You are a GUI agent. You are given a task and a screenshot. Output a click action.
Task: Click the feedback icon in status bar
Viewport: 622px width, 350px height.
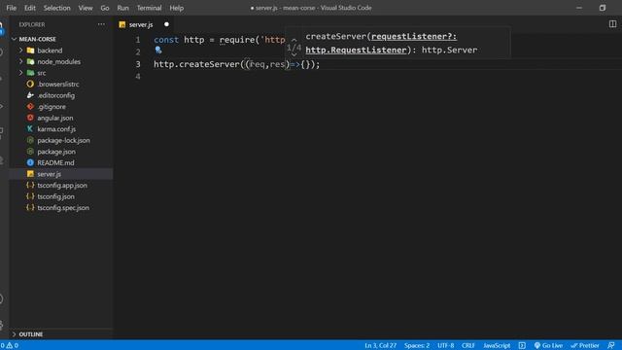pyautogui.click(x=611, y=345)
